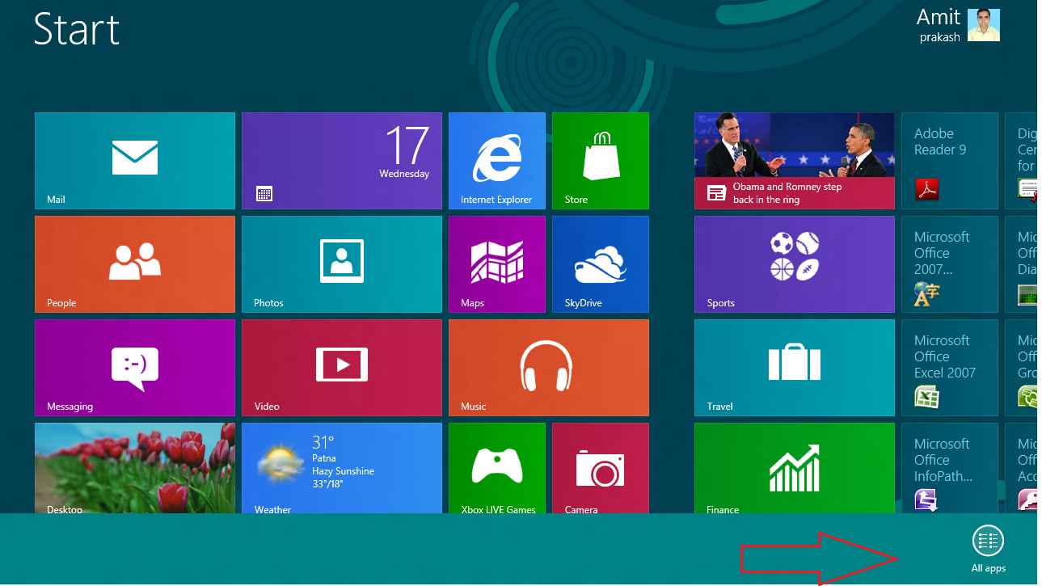Screen dimensions: 1042x586
Task: Click the 'Hazy Sunshine' weather text
Action: [343, 471]
